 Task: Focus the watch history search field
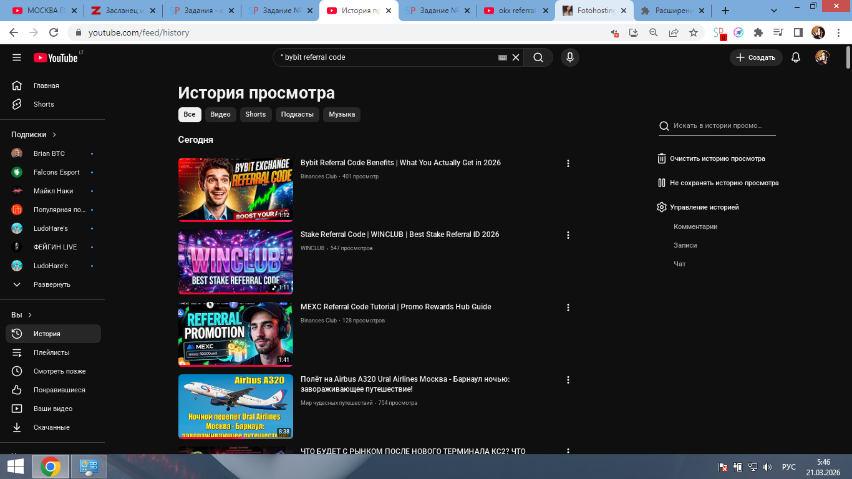coord(717,126)
